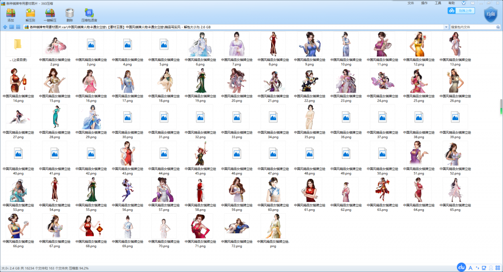The width and height of the screenshot is (503, 272).
Task: Select thumbnail 14.png, woman holding red lantern
Action: 18,81
